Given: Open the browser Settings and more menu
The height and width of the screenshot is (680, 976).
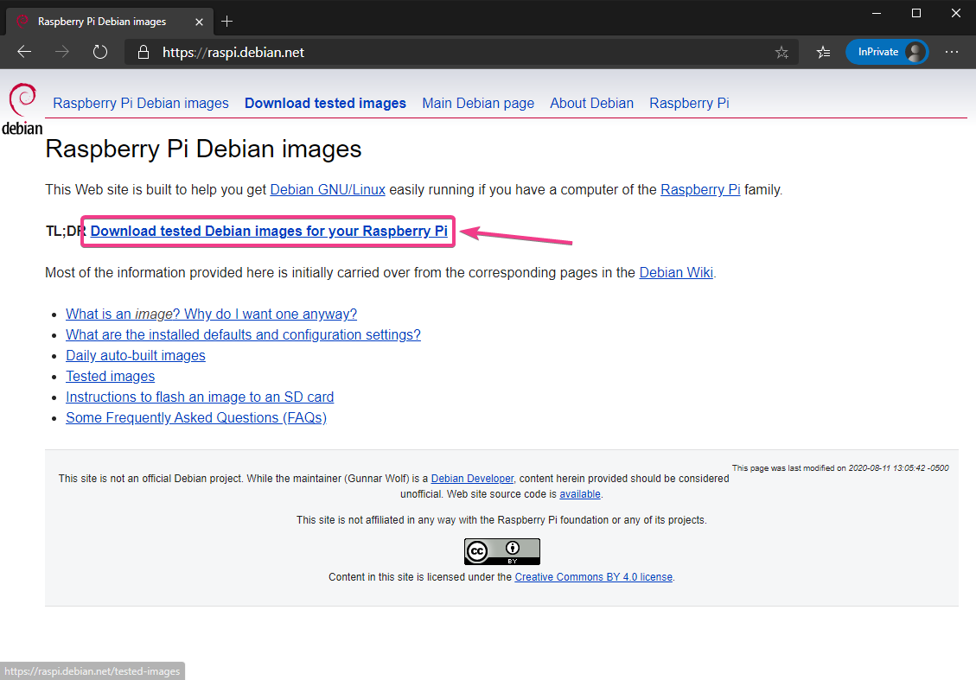Looking at the screenshot, I should 951,52.
